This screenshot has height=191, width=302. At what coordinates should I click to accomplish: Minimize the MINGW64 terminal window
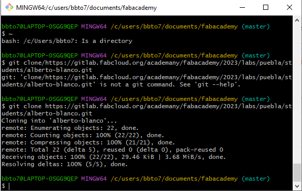(242, 7)
